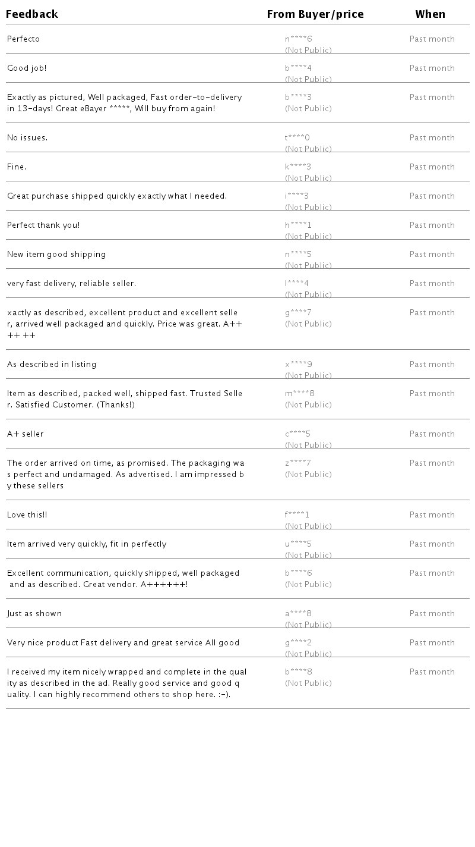The height and width of the screenshot is (847, 475).
Task: Click buyer t****0 username
Action: tap(297, 138)
